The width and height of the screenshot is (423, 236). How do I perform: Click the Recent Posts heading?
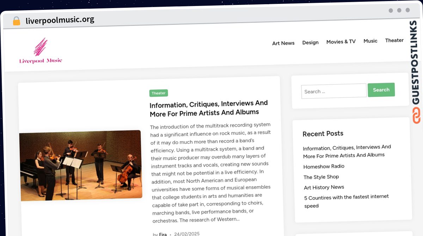(323, 133)
